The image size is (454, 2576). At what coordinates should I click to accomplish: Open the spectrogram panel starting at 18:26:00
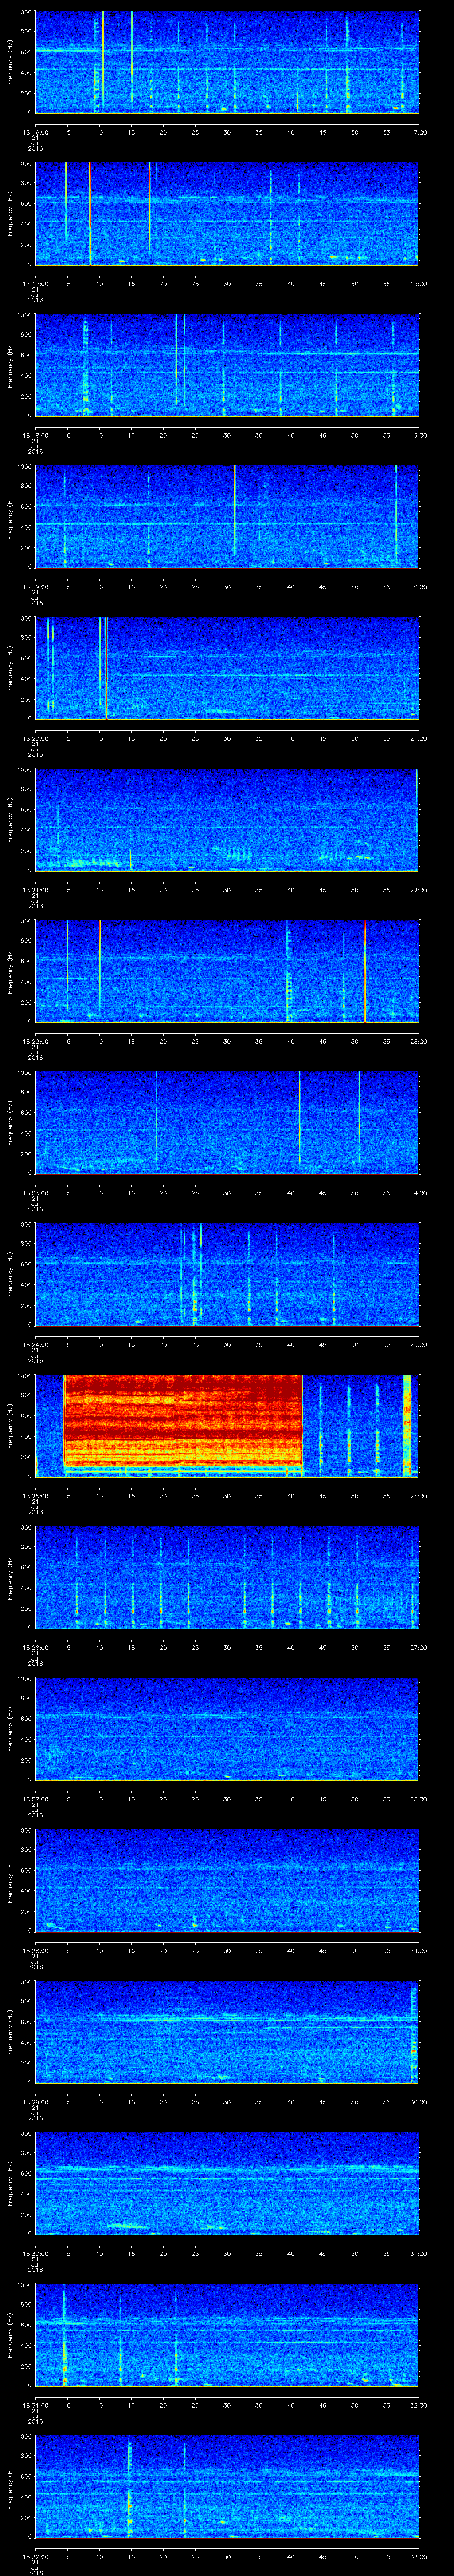point(227,1577)
